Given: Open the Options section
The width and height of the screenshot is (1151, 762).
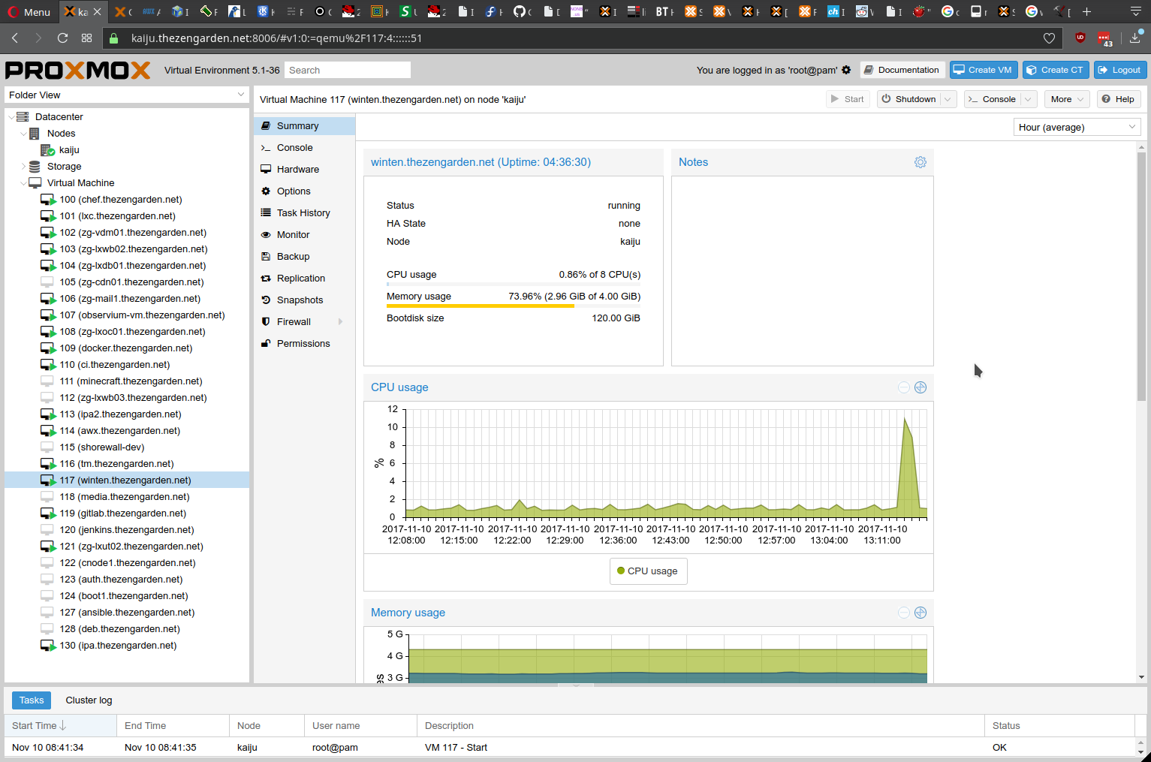Looking at the screenshot, I should pyautogui.click(x=304, y=191).
